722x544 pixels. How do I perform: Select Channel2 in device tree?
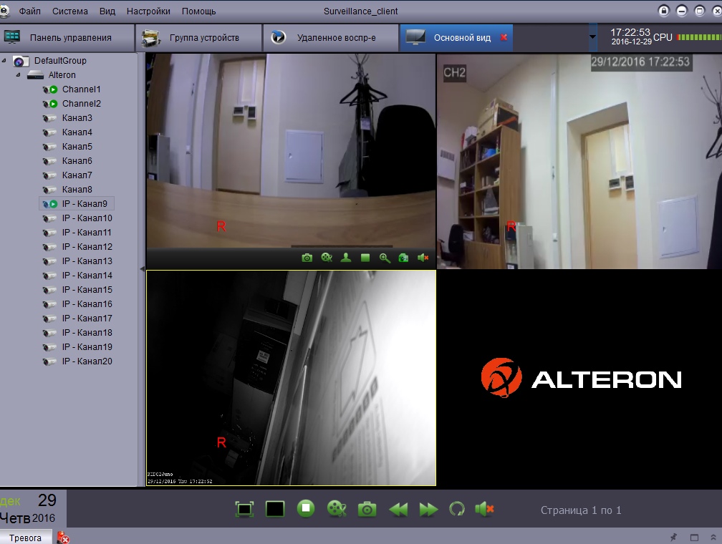tap(82, 104)
